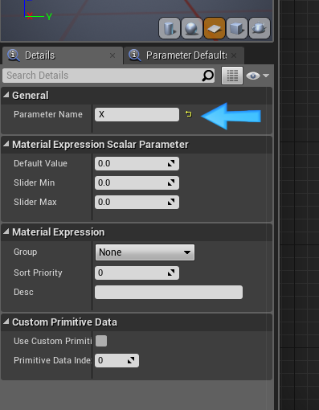Click the Sort Priority value field
The height and width of the screenshot is (410, 319).
pyautogui.click(x=137, y=273)
